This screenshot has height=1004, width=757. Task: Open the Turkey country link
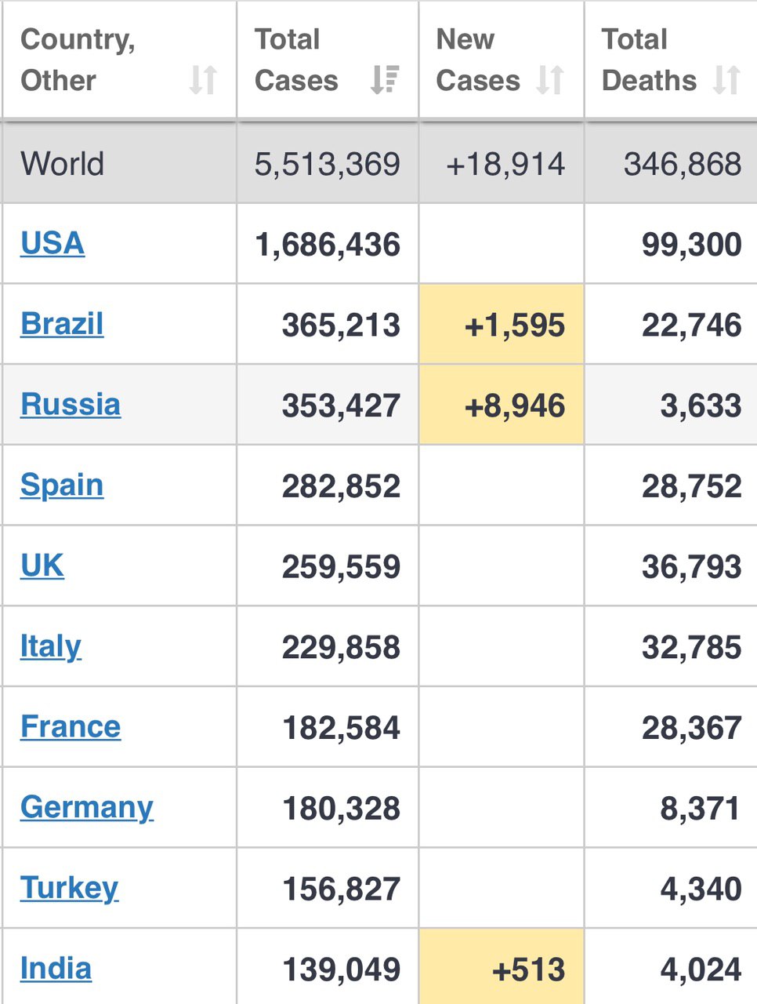70,889
